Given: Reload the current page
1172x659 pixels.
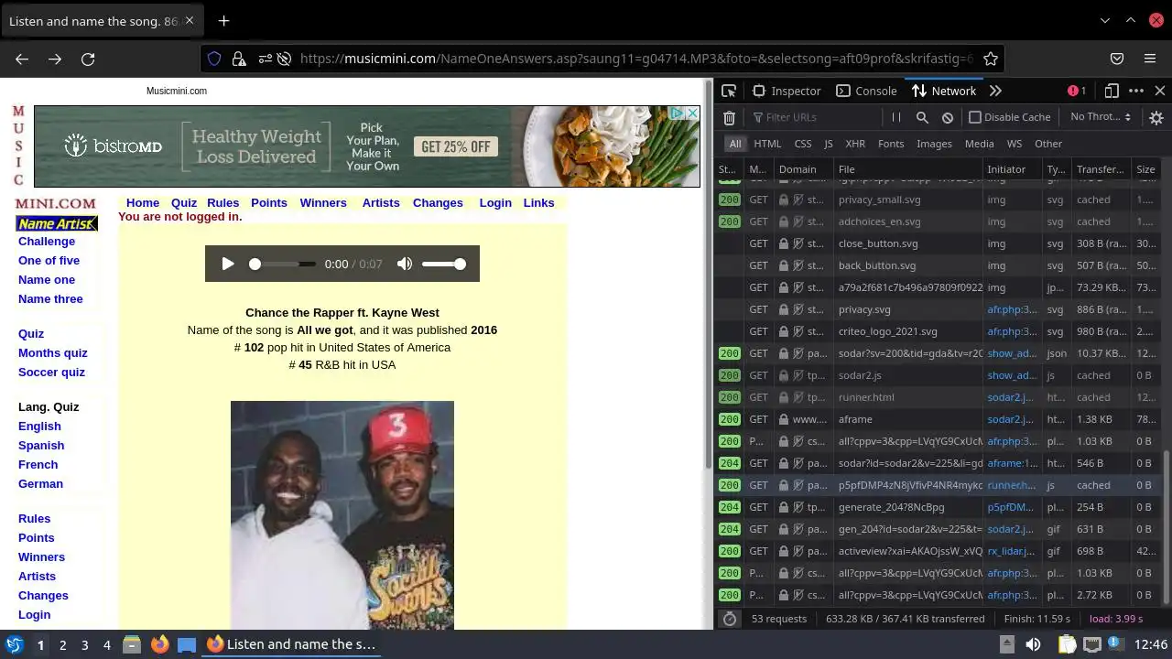Looking at the screenshot, I should pos(88,59).
